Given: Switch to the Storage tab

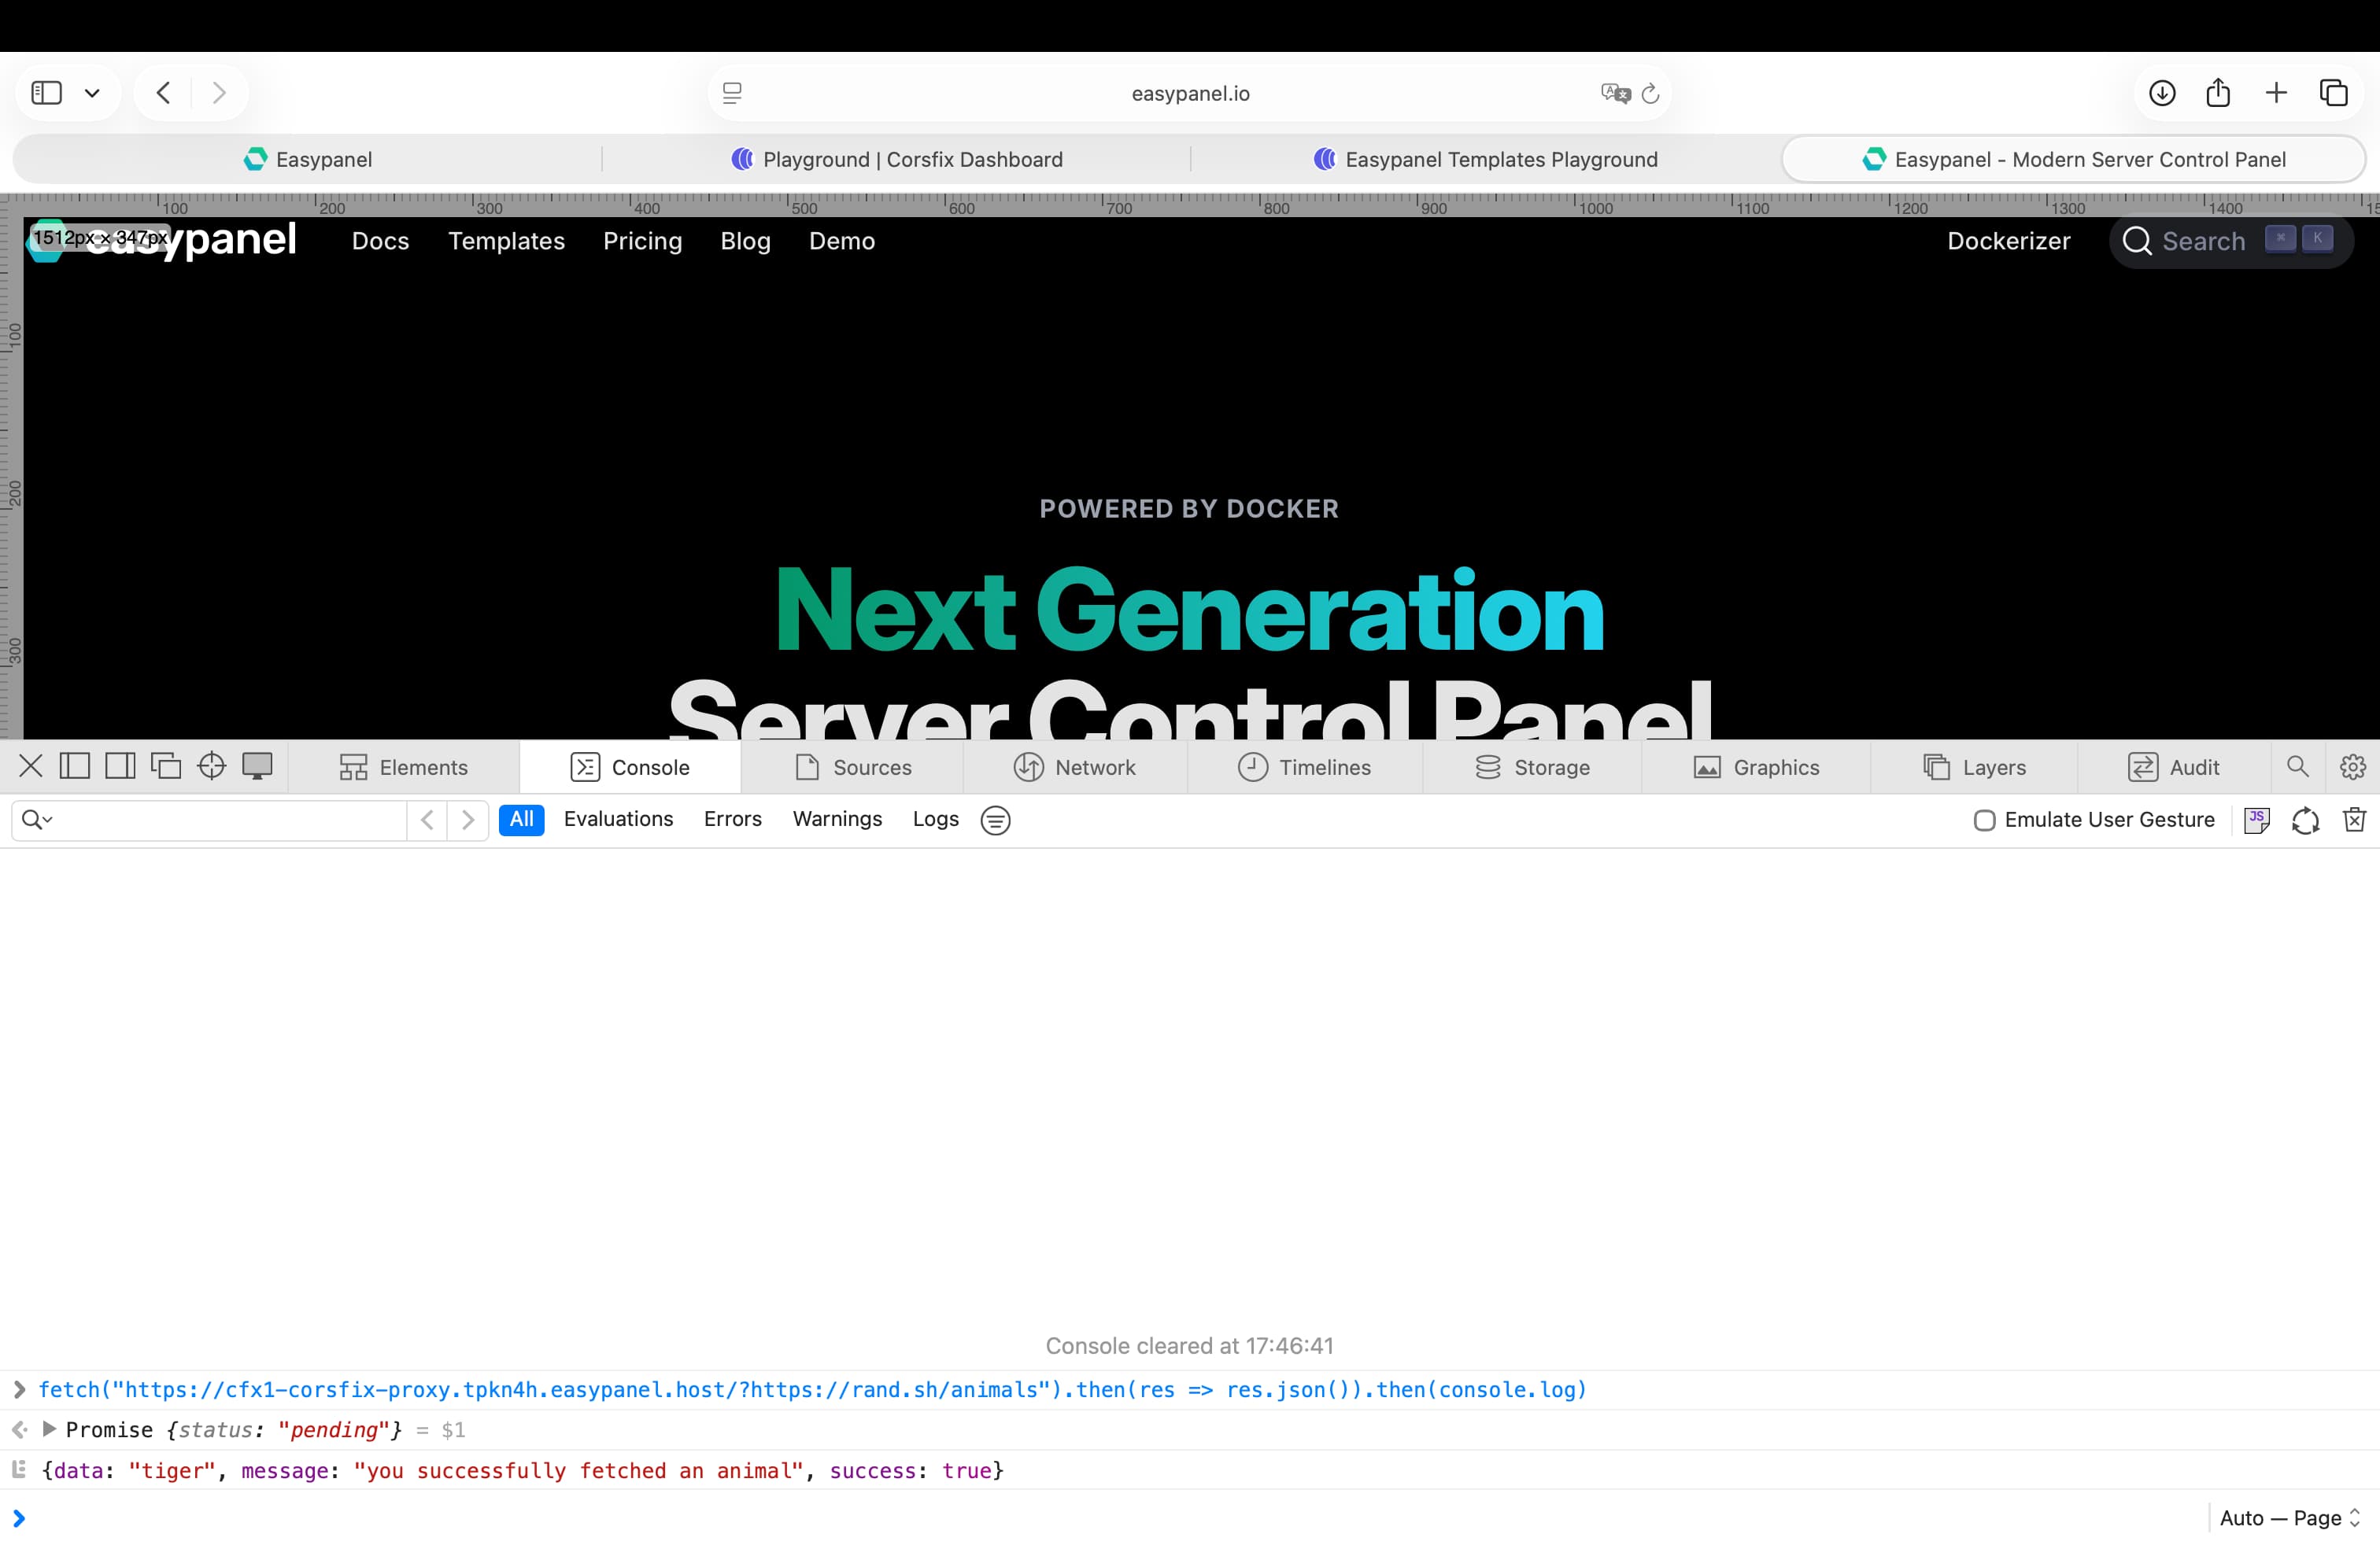Looking at the screenshot, I should (1533, 766).
